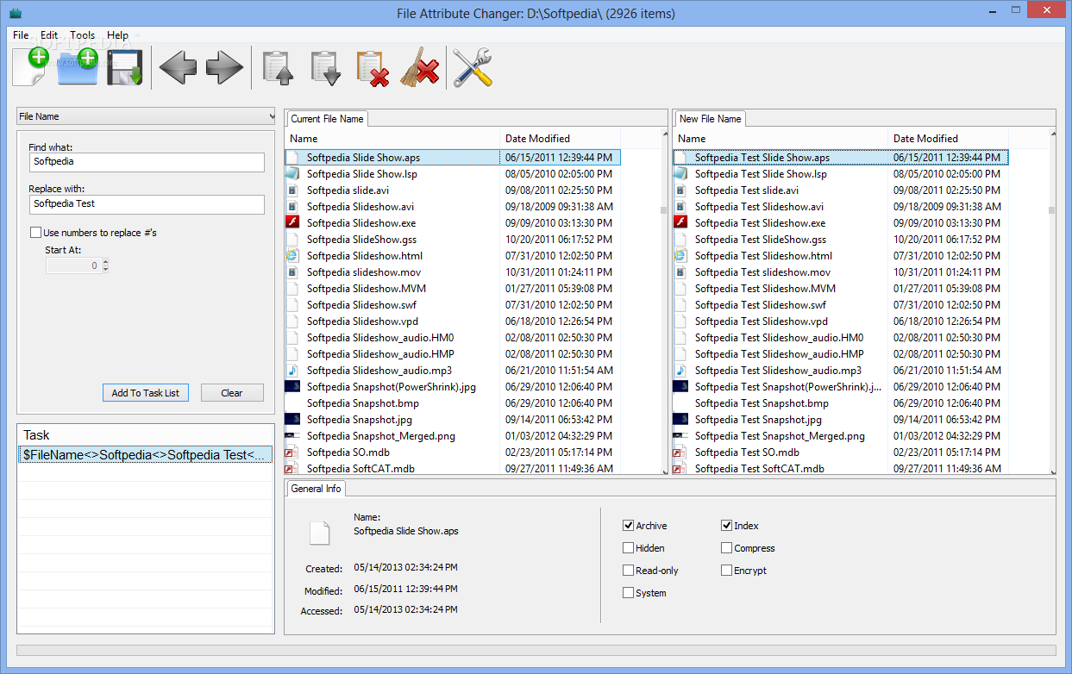Click the file icon of Softpedia Snapshot.jpg
Image resolution: width=1072 pixels, height=674 pixels.
(292, 419)
